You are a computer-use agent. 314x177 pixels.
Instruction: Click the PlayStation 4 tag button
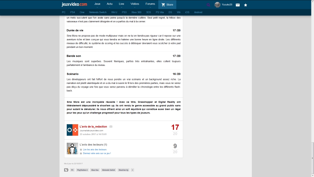click(x=82, y=170)
